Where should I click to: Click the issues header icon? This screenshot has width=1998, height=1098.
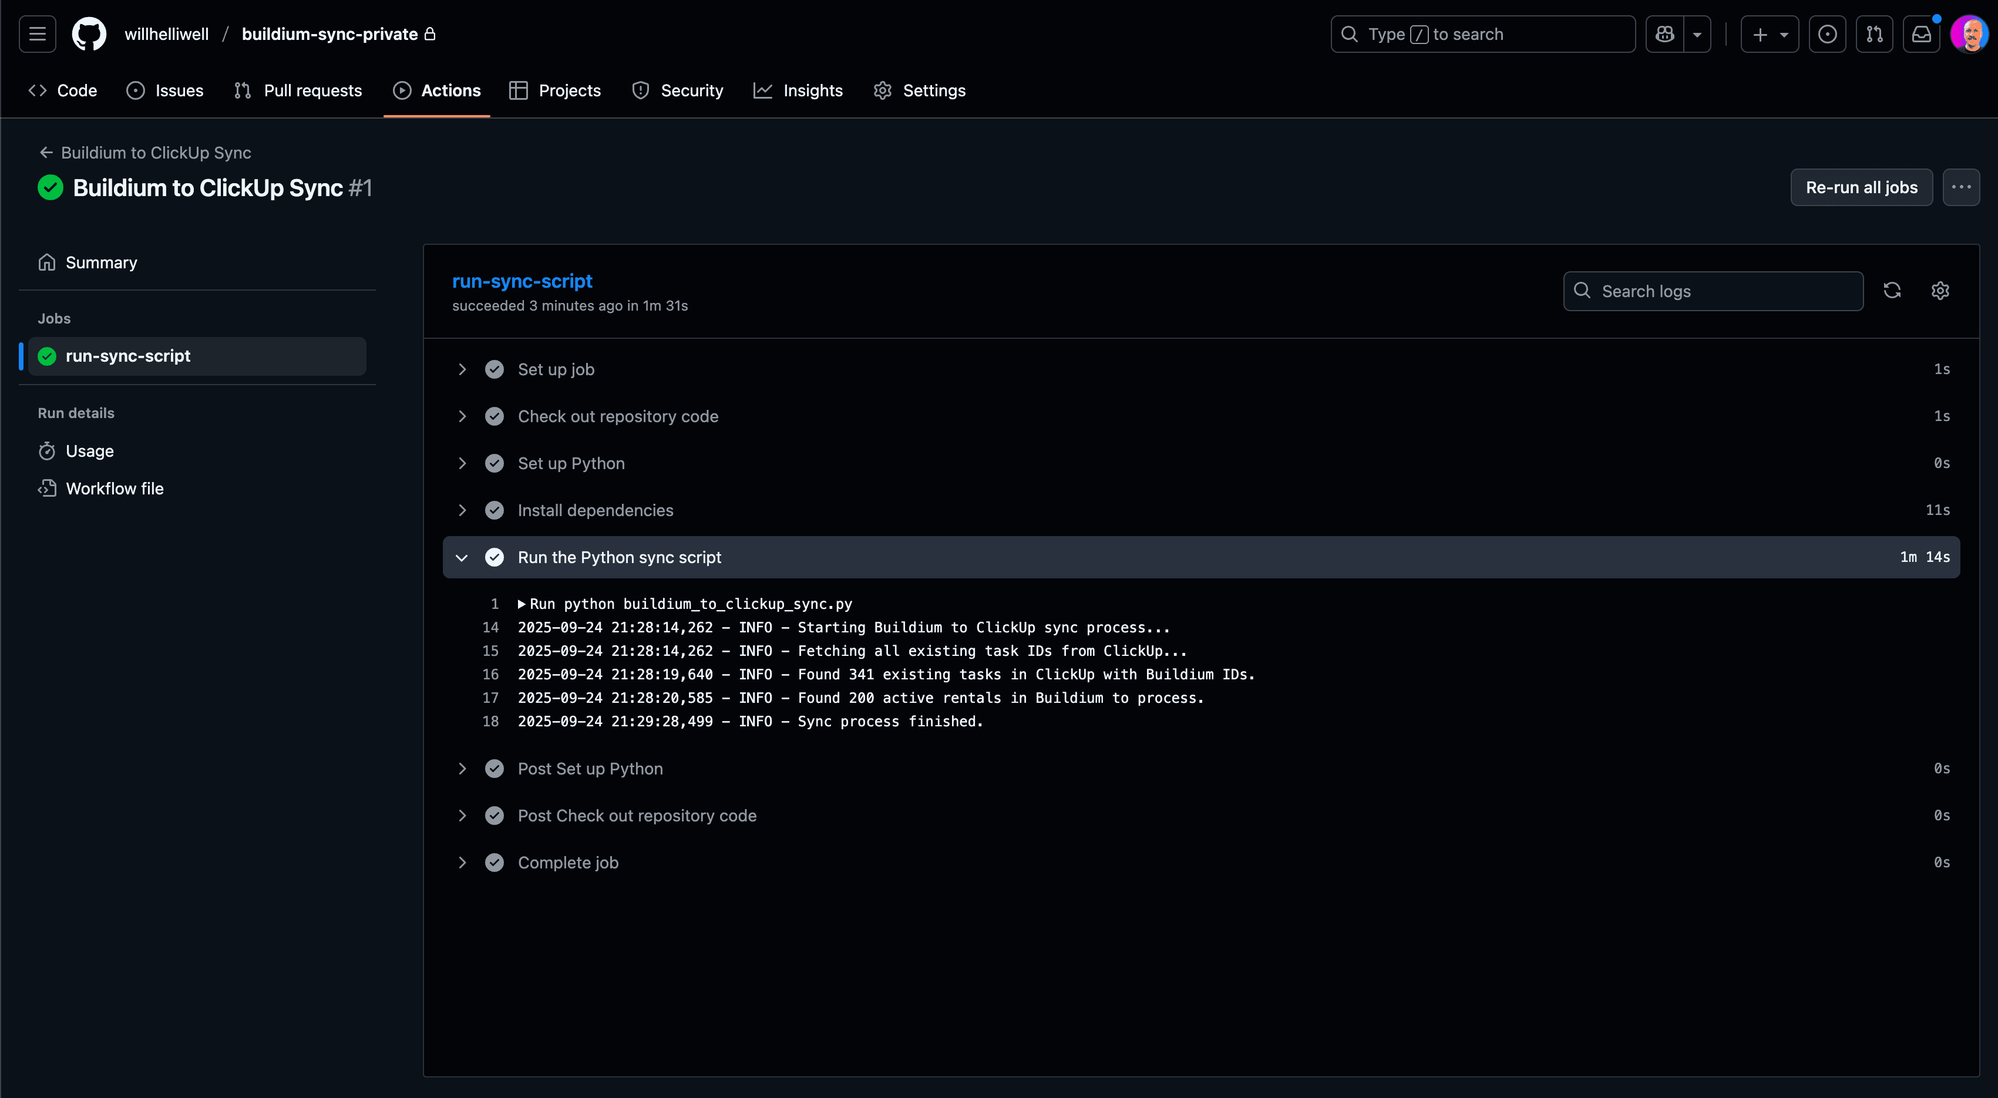(1827, 34)
